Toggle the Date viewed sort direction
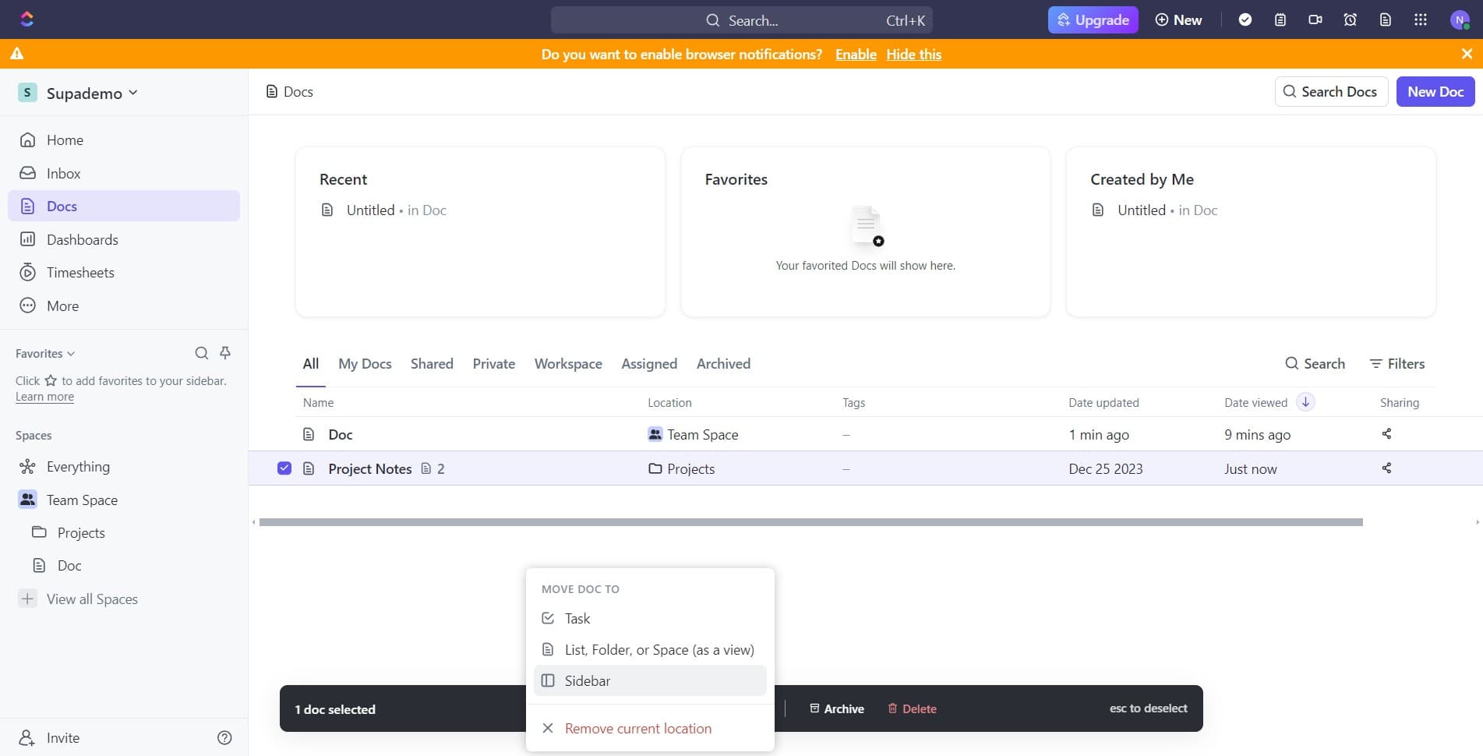The image size is (1483, 756). click(1305, 402)
